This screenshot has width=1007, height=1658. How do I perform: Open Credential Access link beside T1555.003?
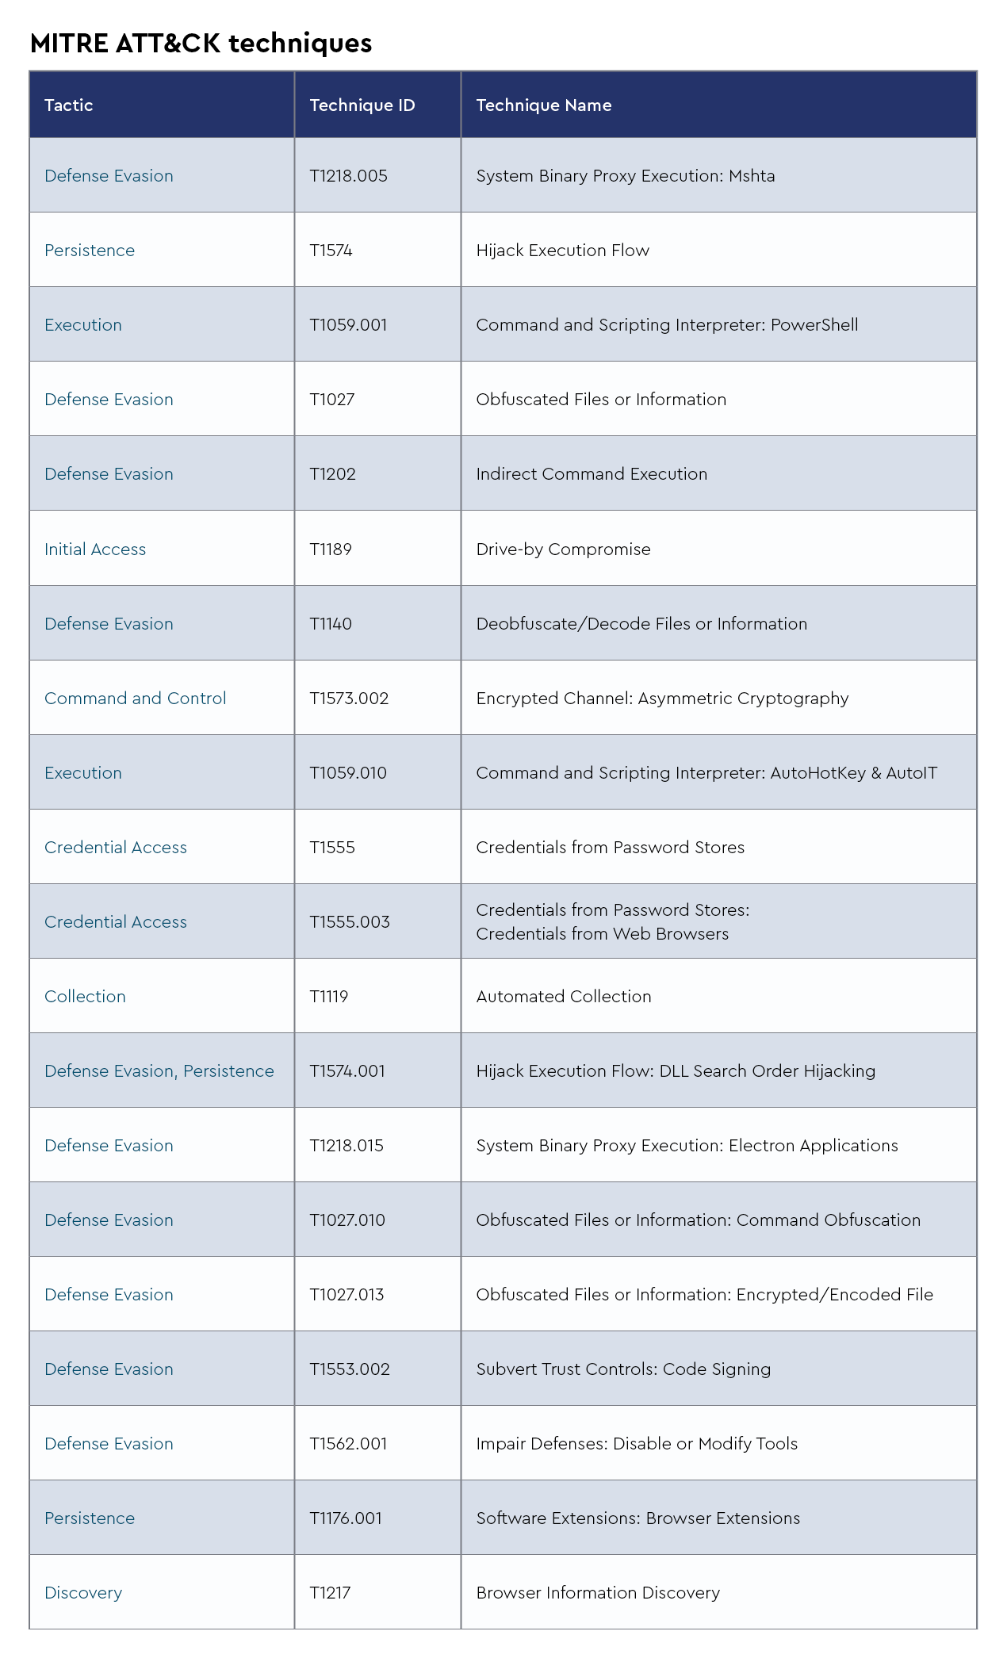[116, 922]
